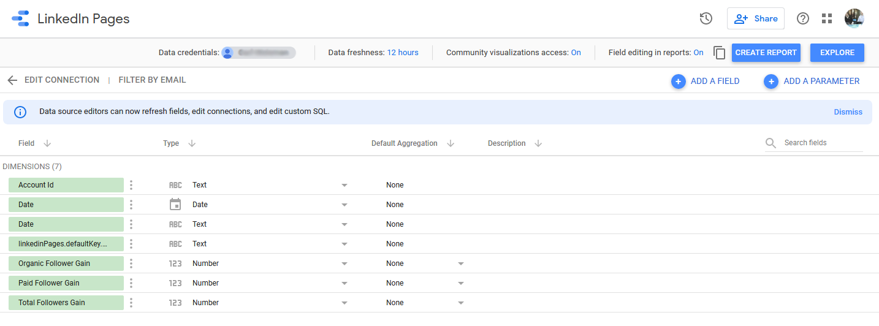Viewport: 879px width, 326px height.
Task: Sort by Description column arrow
Action: 538,143
